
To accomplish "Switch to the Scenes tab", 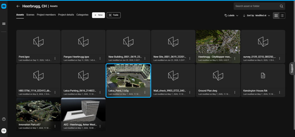I will pos(30,15).
